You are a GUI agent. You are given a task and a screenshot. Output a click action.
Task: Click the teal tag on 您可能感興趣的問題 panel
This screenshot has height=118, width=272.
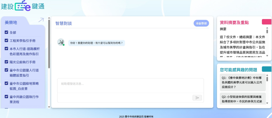[x=266, y=69]
